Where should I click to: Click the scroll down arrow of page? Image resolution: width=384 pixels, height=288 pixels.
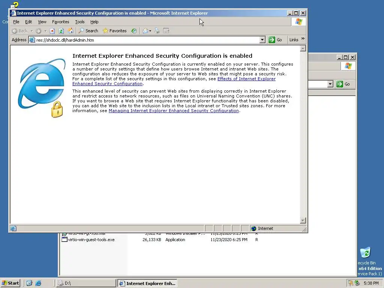pyautogui.click(x=303, y=220)
